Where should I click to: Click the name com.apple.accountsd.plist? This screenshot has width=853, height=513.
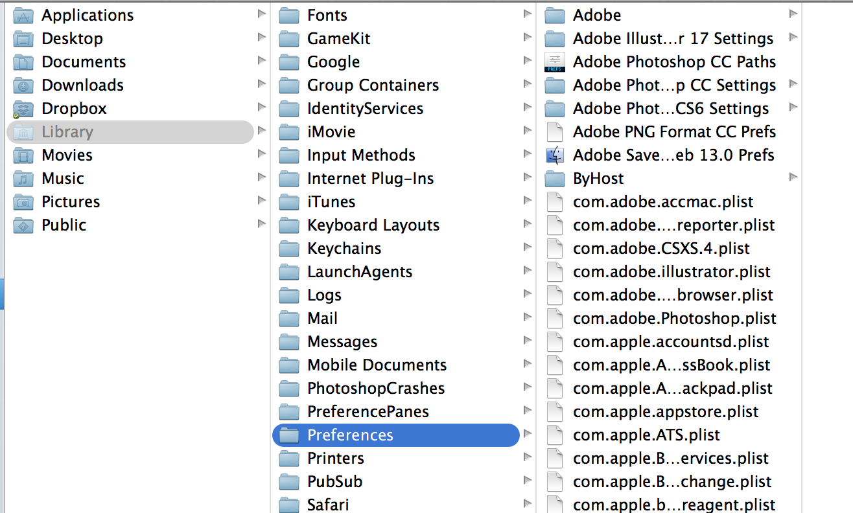671,342
